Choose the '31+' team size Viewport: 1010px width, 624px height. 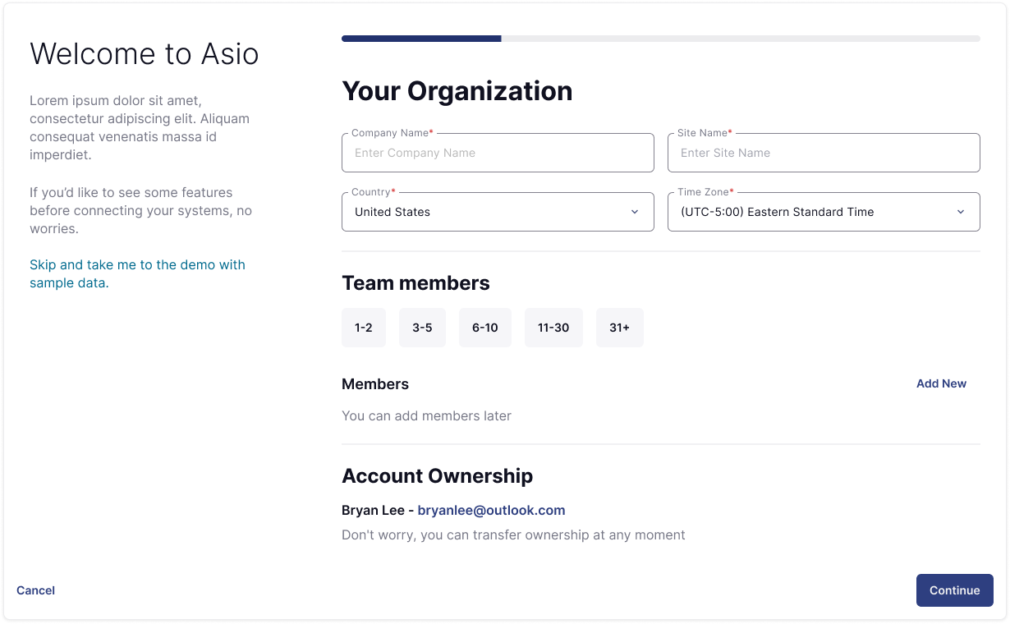pyautogui.click(x=620, y=327)
